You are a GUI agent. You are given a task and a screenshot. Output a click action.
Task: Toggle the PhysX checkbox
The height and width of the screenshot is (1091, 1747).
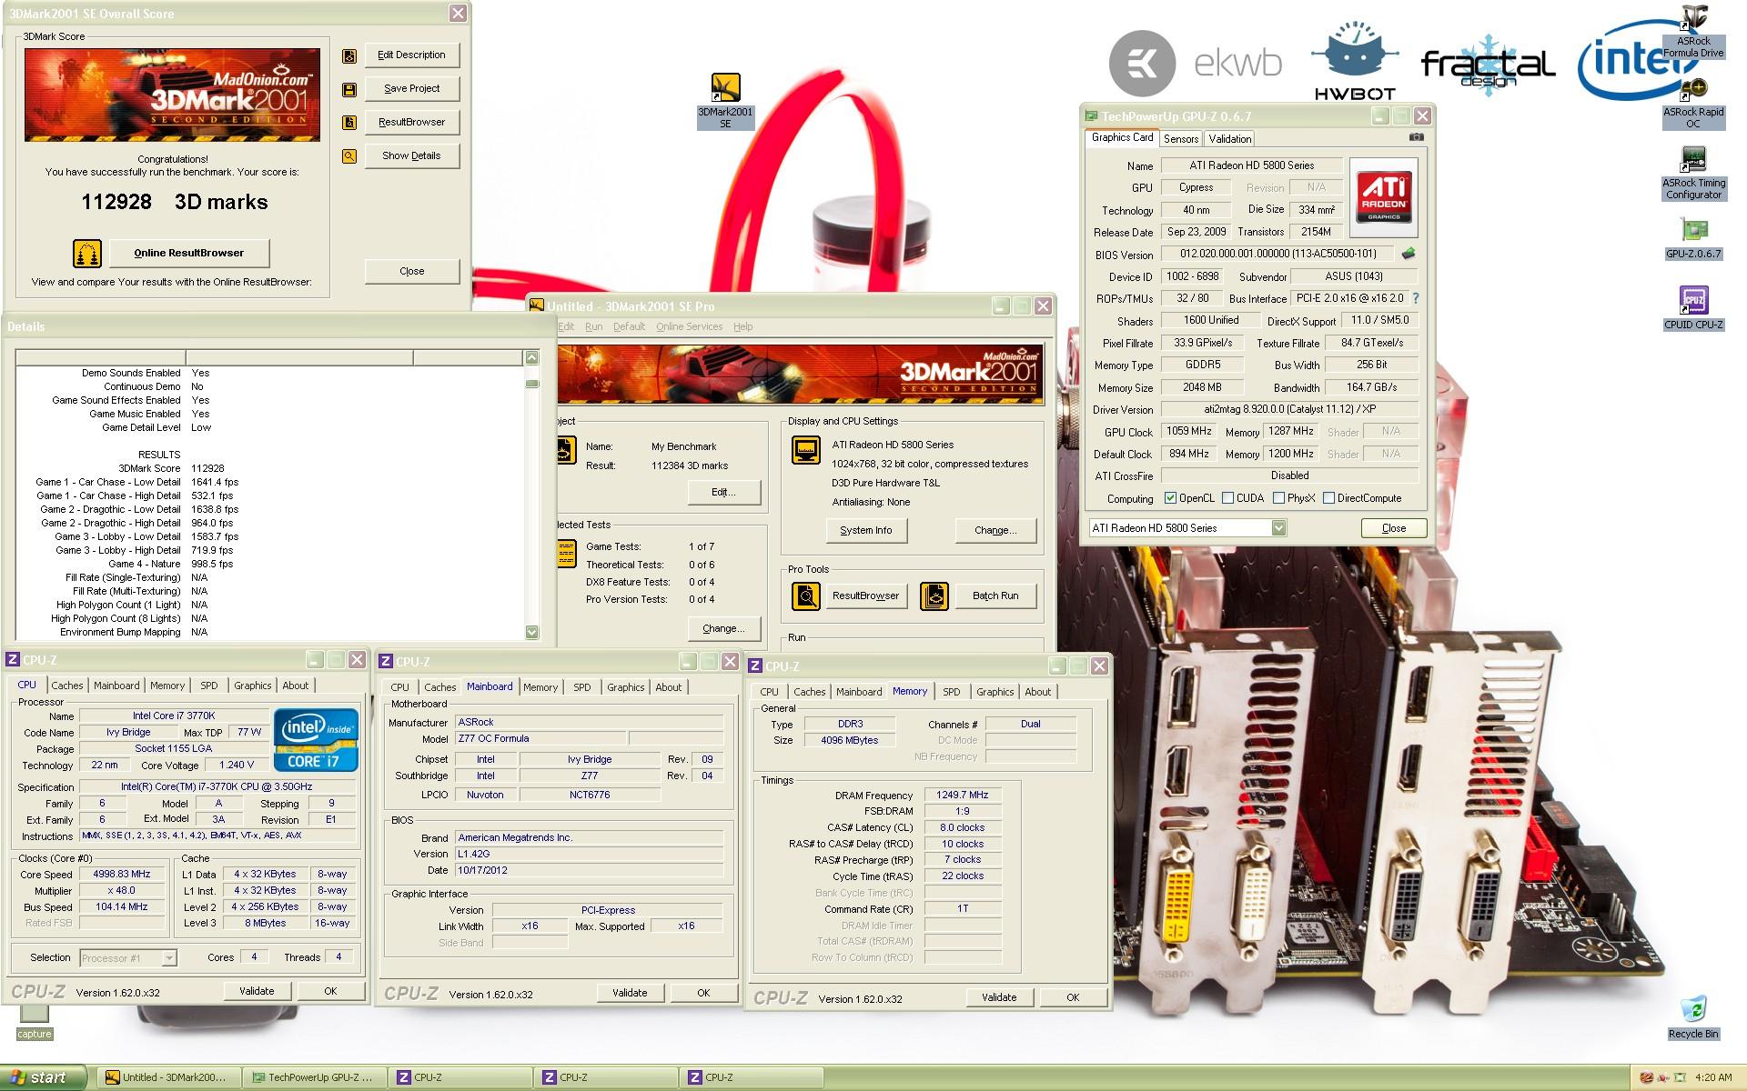(1278, 498)
